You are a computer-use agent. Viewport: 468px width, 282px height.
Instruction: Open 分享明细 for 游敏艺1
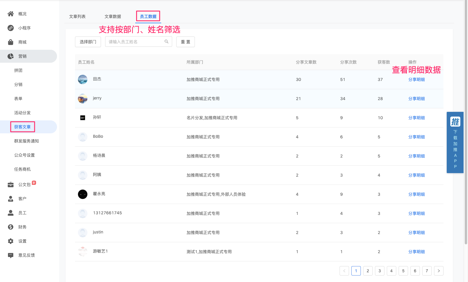tap(416, 252)
